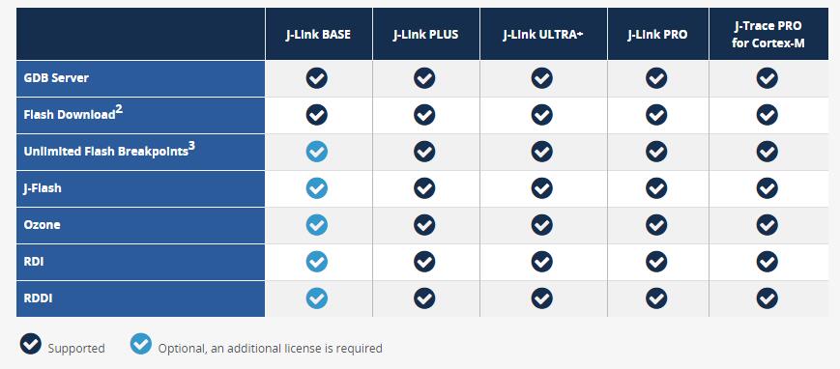Click the Flash Download row label
840x369 pixels.
tap(73, 114)
